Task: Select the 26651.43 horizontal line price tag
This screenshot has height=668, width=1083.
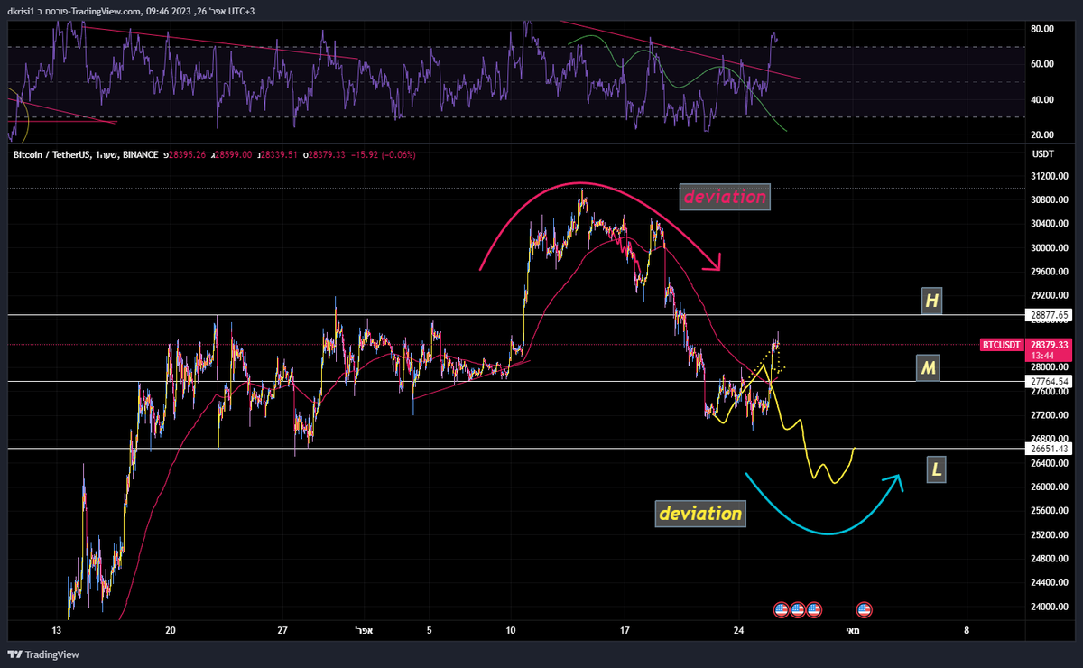Action: pos(1048,449)
